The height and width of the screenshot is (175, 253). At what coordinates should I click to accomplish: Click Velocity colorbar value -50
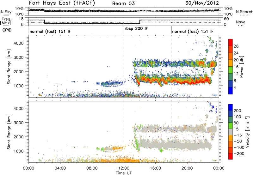[x=238, y=141]
